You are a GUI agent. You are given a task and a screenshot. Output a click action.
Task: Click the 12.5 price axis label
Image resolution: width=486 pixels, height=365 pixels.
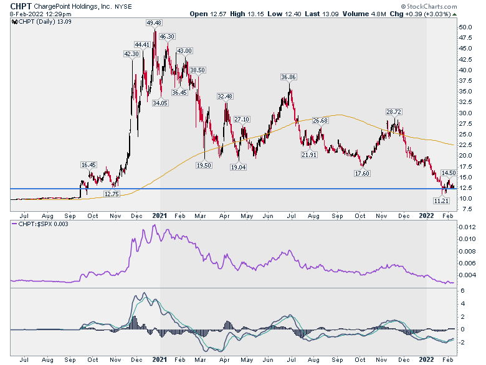pyautogui.click(x=465, y=187)
